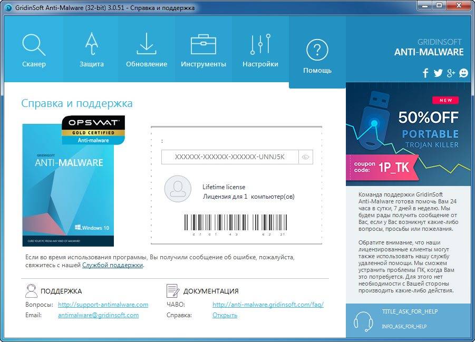Click the license key input field
475x342 pixels.
[230, 157]
